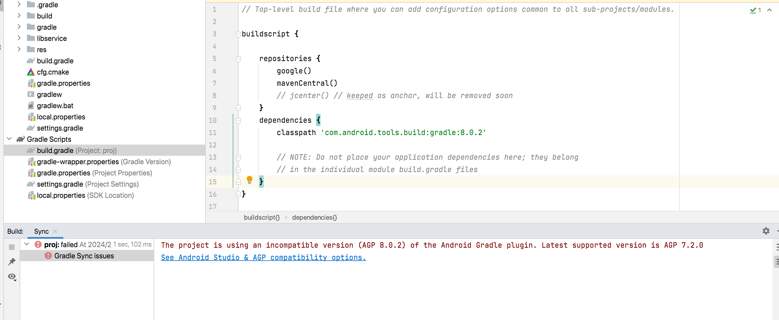
Task: Fold the repositories block at line 5
Action: click(238, 59)
